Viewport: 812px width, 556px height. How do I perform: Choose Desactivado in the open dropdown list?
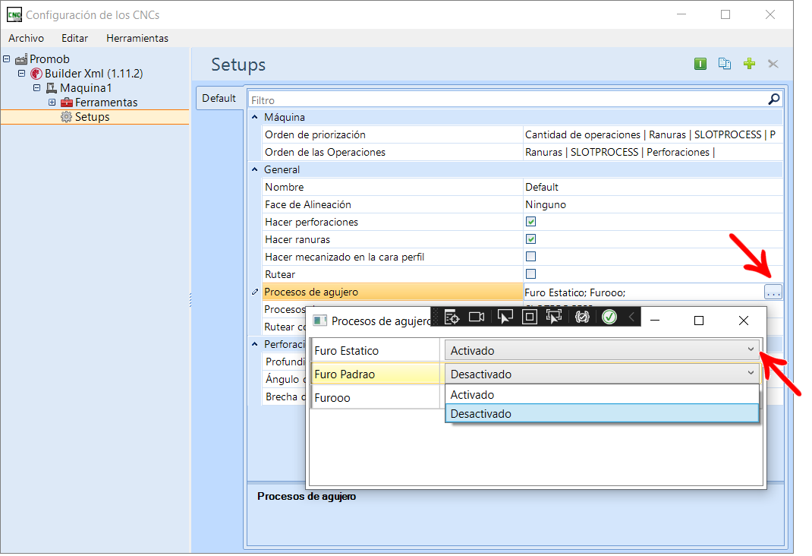coord(602,414)
